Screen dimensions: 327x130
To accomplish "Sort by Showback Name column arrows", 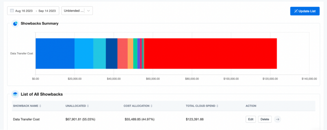I will tap(40, 106).
